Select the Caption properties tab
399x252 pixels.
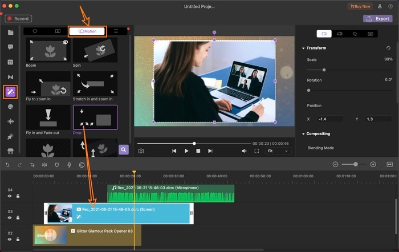370,34
